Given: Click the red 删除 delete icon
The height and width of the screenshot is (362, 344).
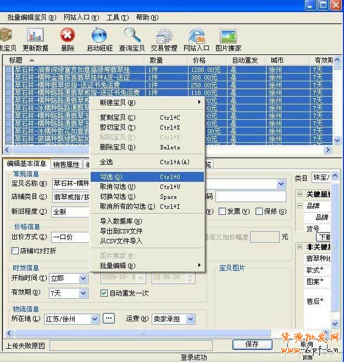Looking at the screenshot, I should 68,36.
